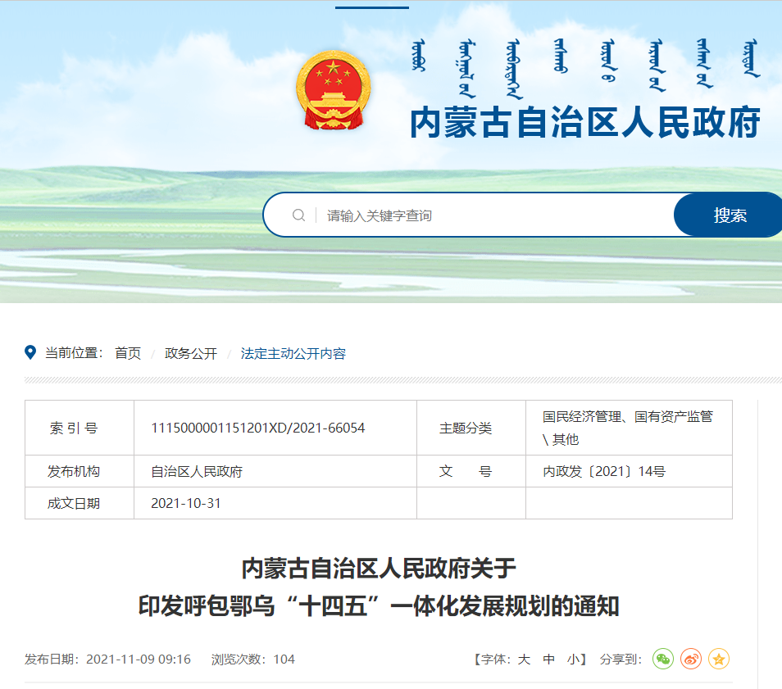Share to QQ Zone star icon
Image resolution: width=782 pixels, height=689 pixels.
719,659
